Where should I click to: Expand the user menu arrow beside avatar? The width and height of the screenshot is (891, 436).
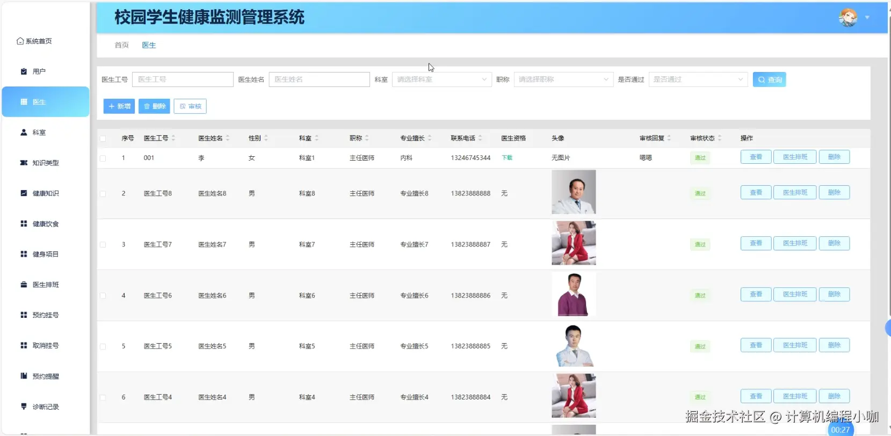pyautogui.click(x=867, y=18)
